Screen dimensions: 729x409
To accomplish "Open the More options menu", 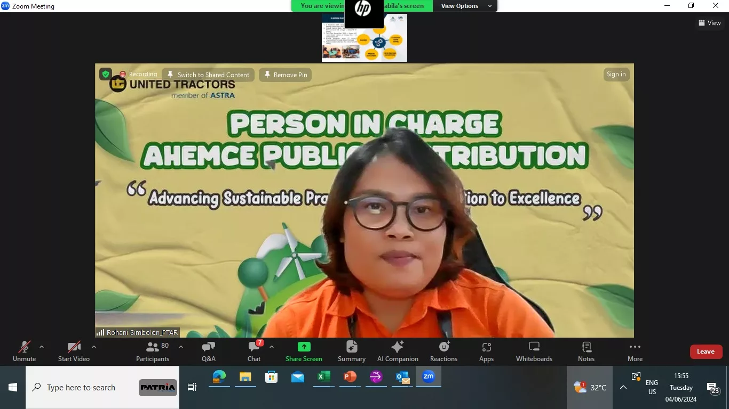I will tap(635, 351).
